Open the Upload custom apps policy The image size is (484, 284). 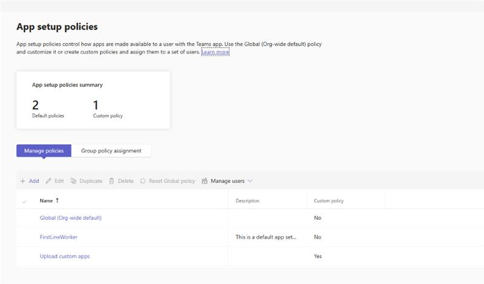65,256
